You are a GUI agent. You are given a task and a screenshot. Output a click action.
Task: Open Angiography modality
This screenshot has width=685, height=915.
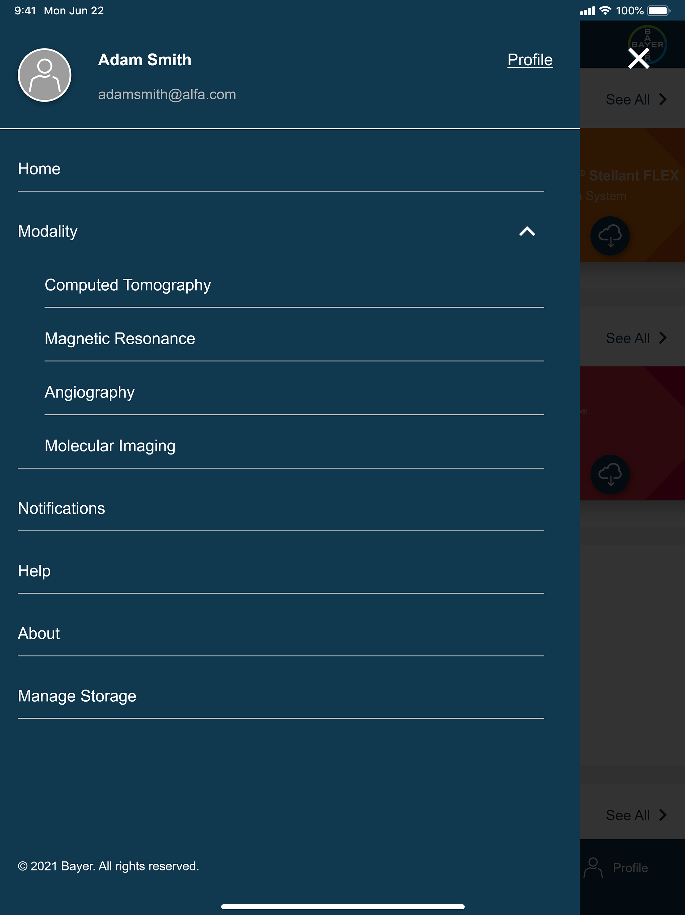tap(294, 392)
